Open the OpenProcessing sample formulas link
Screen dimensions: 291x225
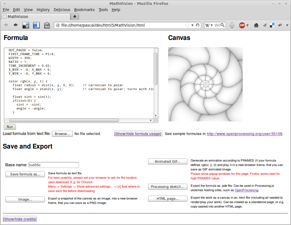tap(244, 134)
